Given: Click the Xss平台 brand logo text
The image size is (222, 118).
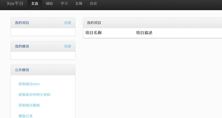Looking at the screenshot, I should coord(15,3).
